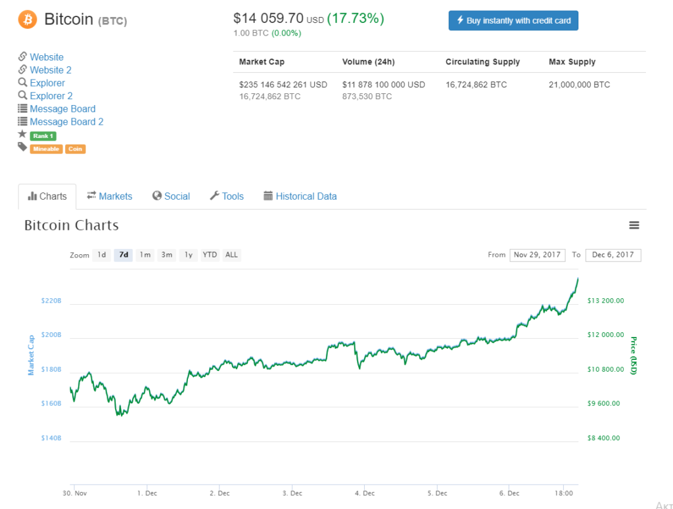The image size is (673, 509).
Task: Click the 873,530 BTC volume value
Action: [x=367, y=97]
